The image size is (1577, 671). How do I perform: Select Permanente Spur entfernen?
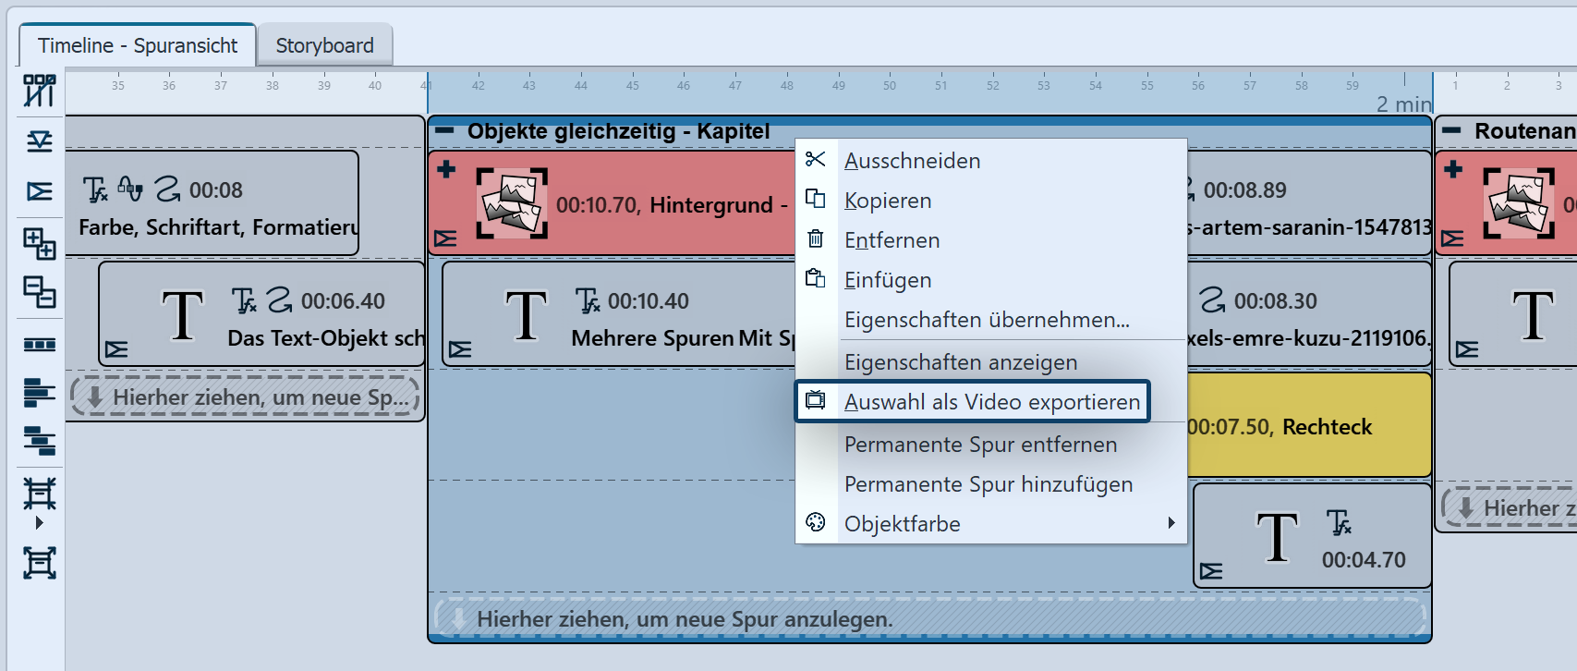(991, 444)
